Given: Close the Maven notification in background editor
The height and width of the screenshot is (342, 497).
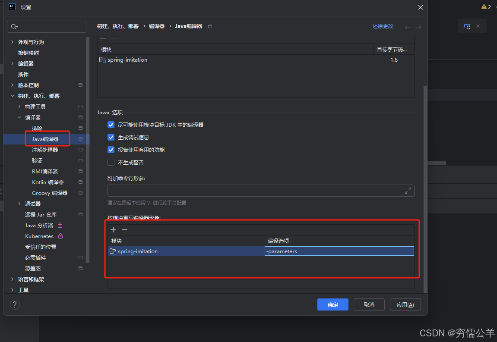Looking at the screenshot, I should click(x=478, y=26).
